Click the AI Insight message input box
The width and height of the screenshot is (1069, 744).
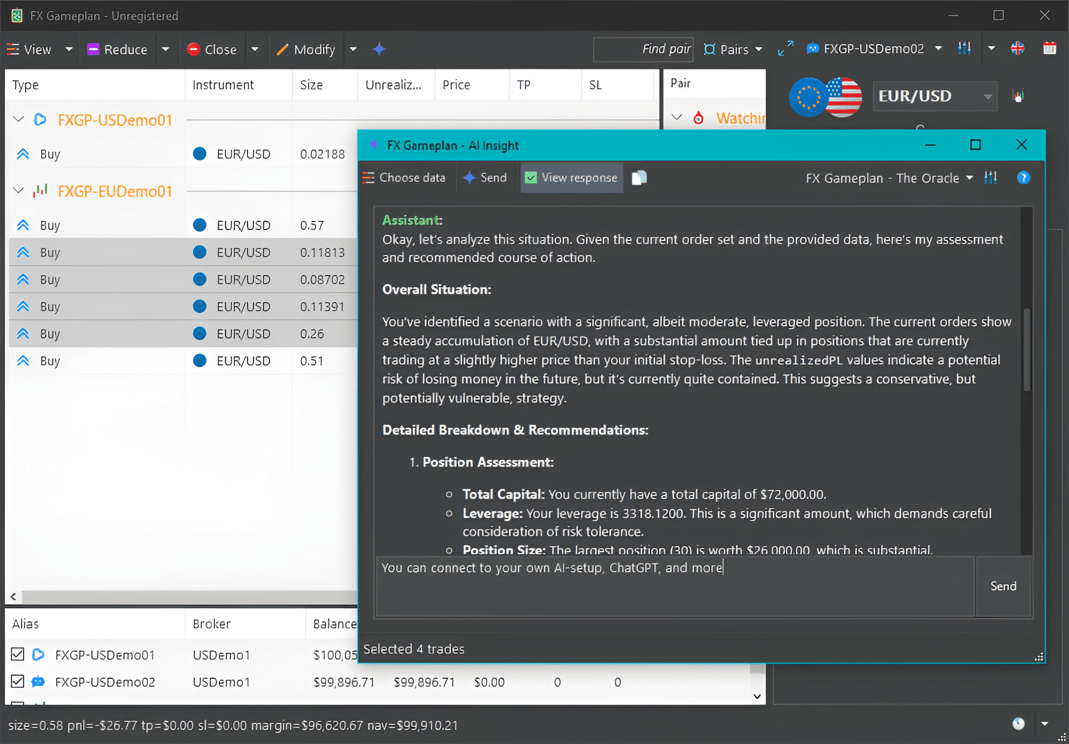(675, 586)
